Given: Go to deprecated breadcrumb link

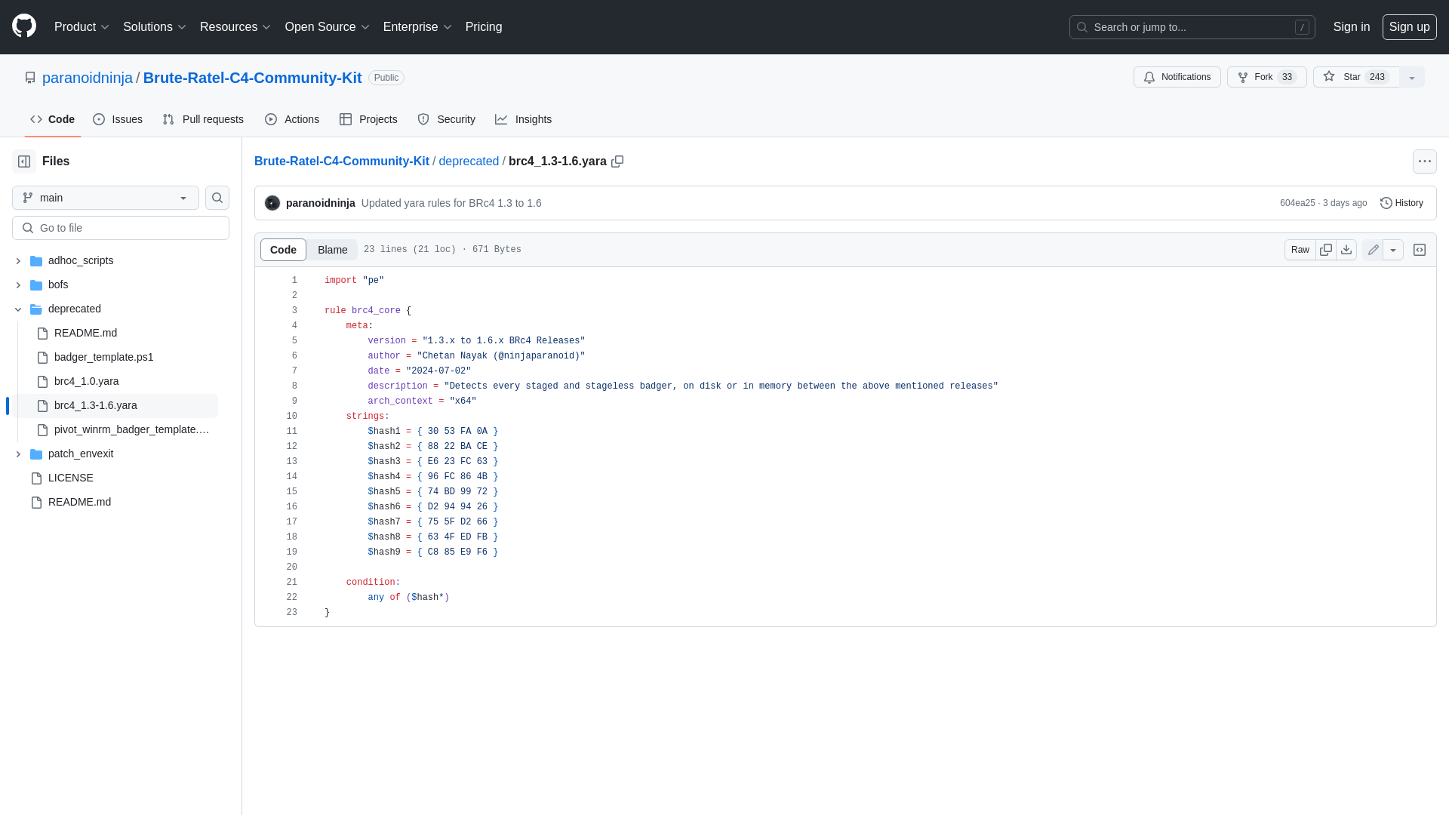Looking at the screenshot, I should tap(469, 161).
